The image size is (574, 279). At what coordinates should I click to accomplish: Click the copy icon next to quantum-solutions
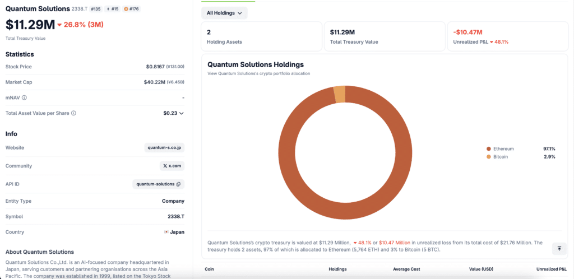click(178, 184)
